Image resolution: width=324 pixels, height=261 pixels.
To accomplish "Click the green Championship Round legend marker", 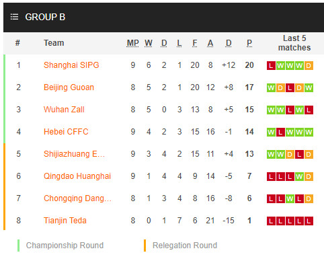I will (18, 246).
